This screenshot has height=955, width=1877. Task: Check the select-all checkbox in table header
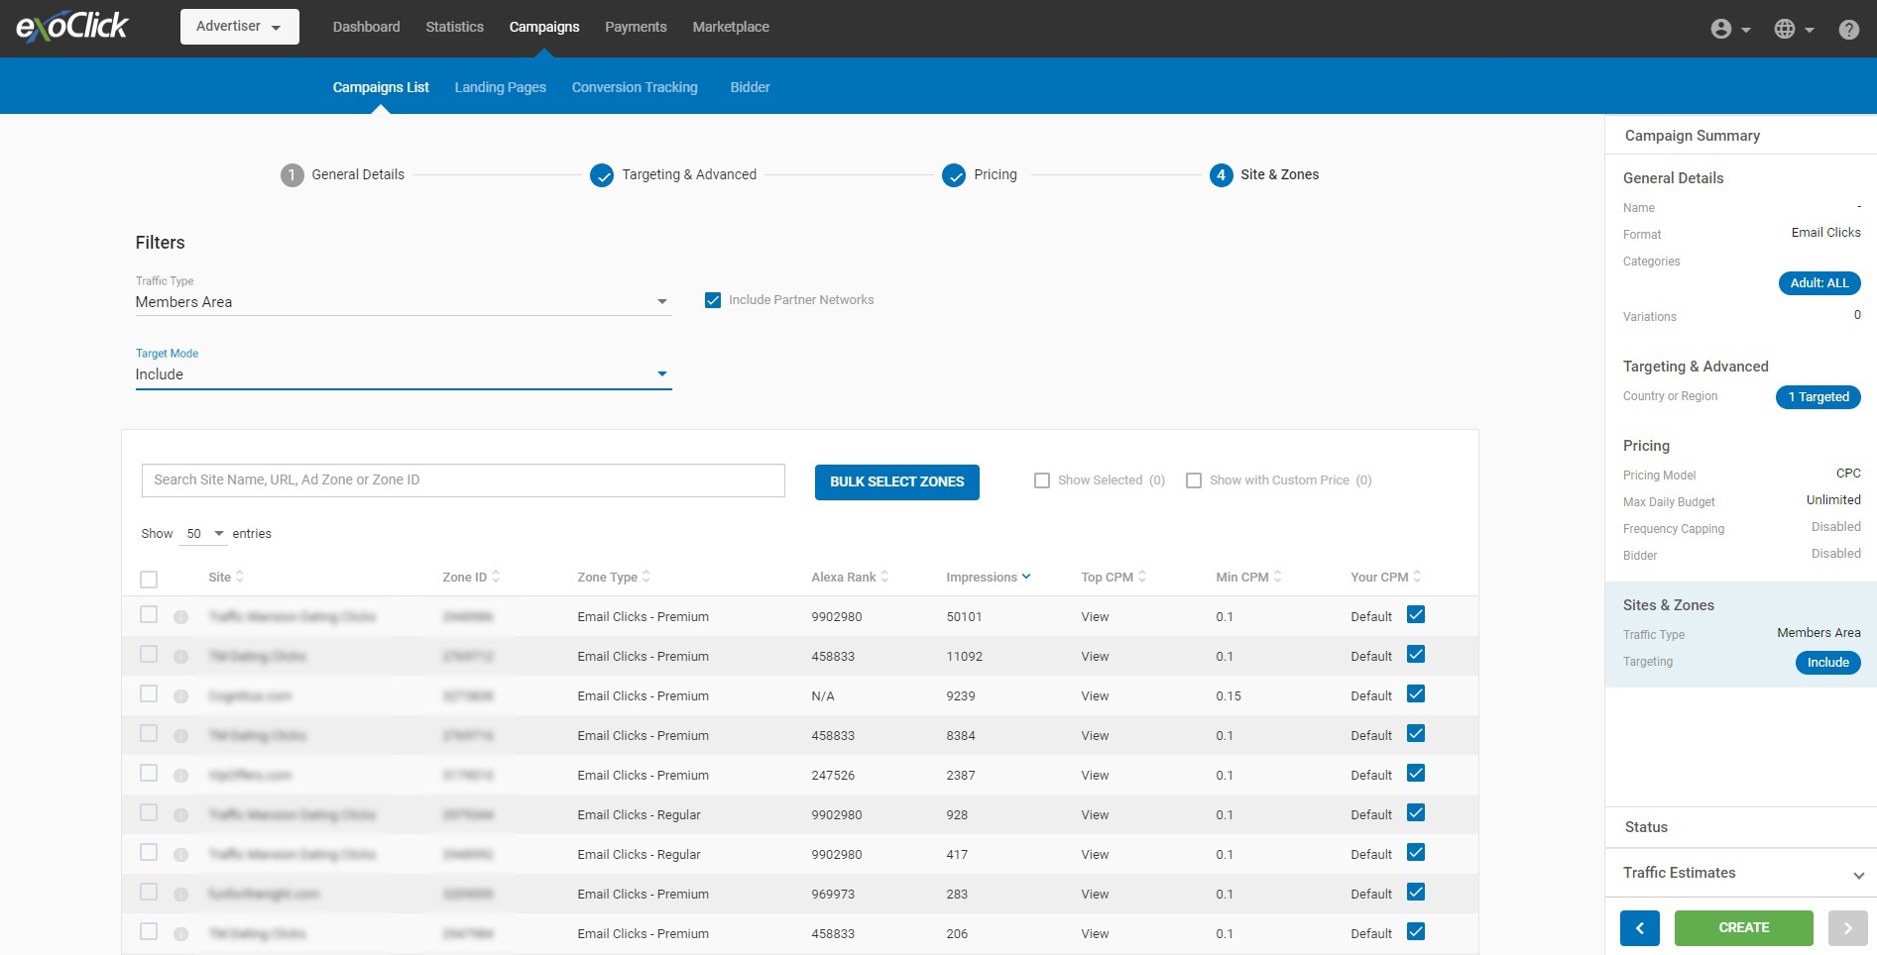click(149, 579)
